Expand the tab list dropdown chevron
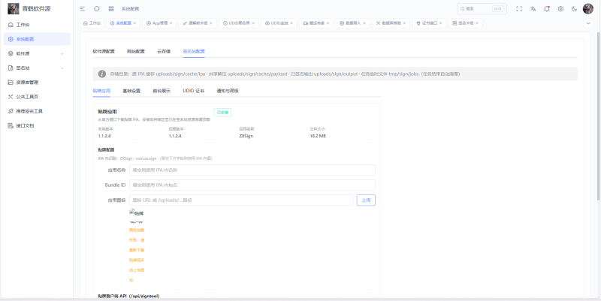 click(588, 23)
